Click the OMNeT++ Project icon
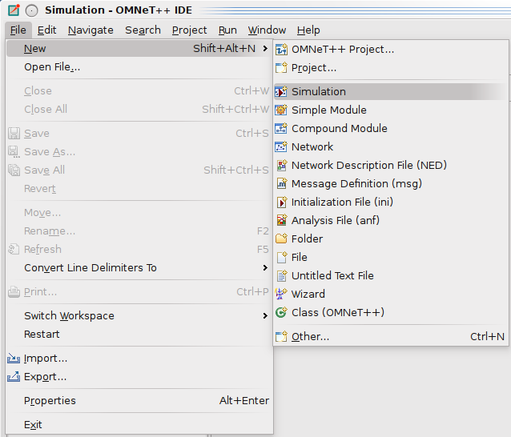Screen dimensions: 511x437 [281, 49]
